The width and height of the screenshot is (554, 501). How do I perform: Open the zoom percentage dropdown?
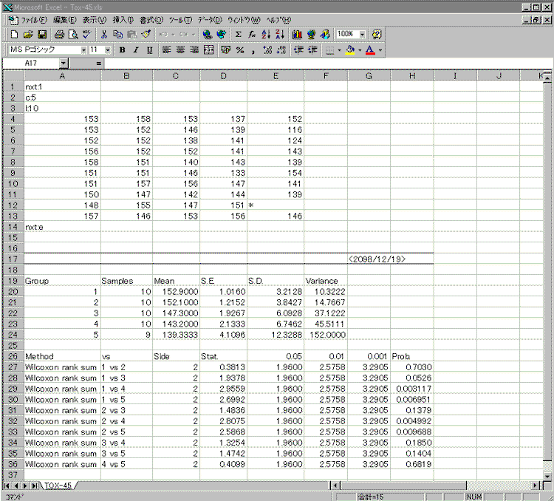pos(363,35)
